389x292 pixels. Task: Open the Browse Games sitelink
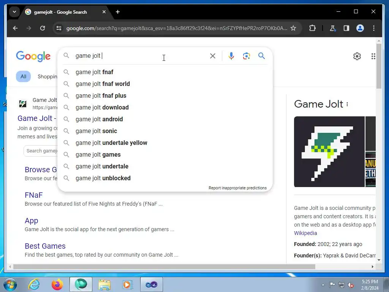pyautogui.click(x=41, y=170)
